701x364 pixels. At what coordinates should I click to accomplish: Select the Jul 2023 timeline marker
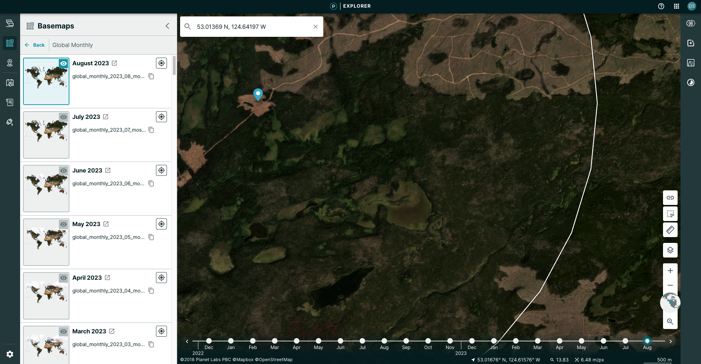(x=625, y=341)
